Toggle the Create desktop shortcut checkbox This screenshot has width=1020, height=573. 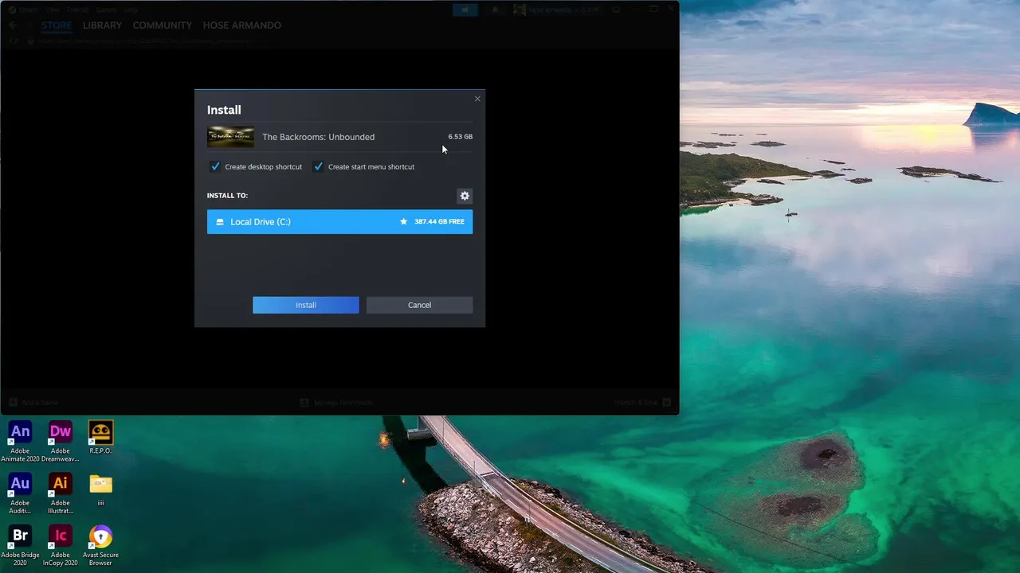[x=215, y=166]
